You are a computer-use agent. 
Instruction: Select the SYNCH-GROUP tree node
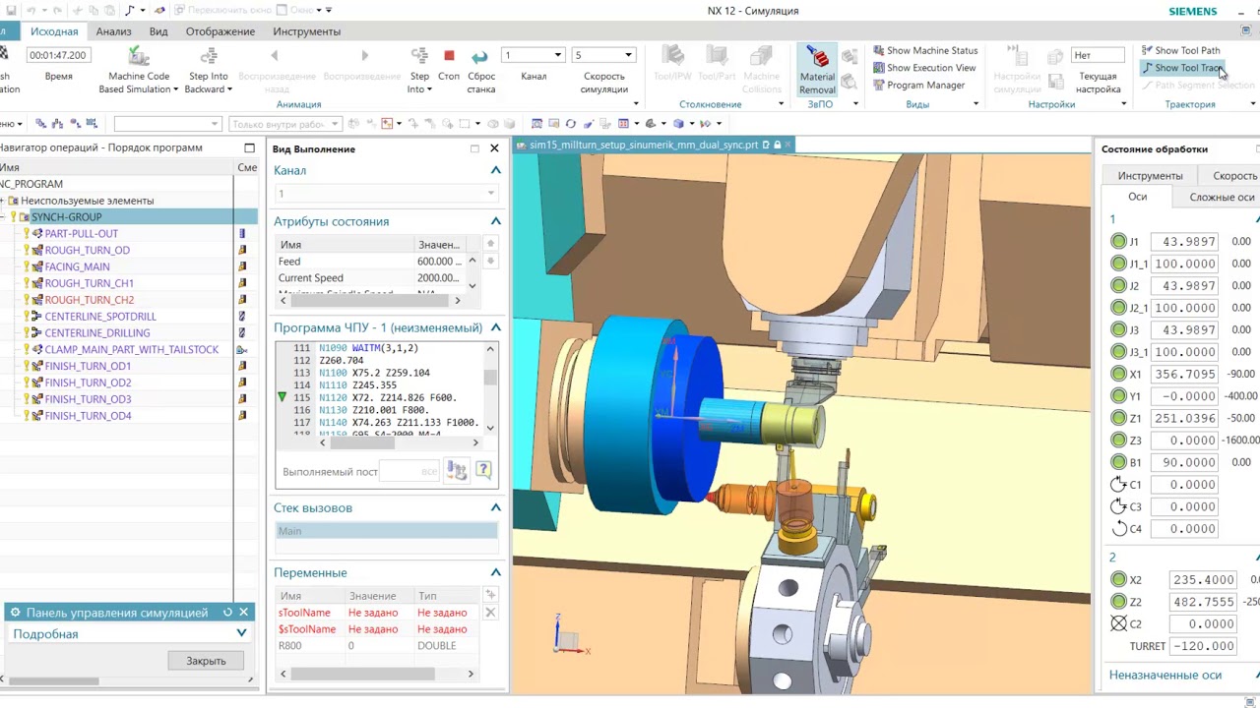[x=66, y=217]
